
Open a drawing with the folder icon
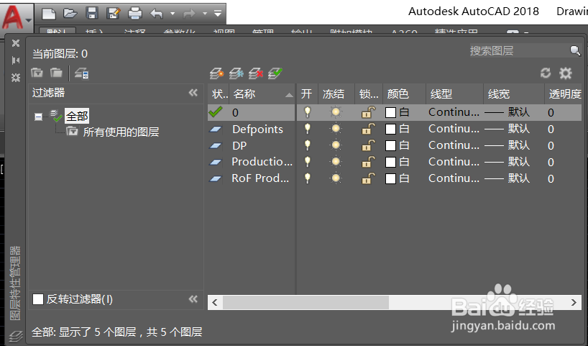coord(70,14)
